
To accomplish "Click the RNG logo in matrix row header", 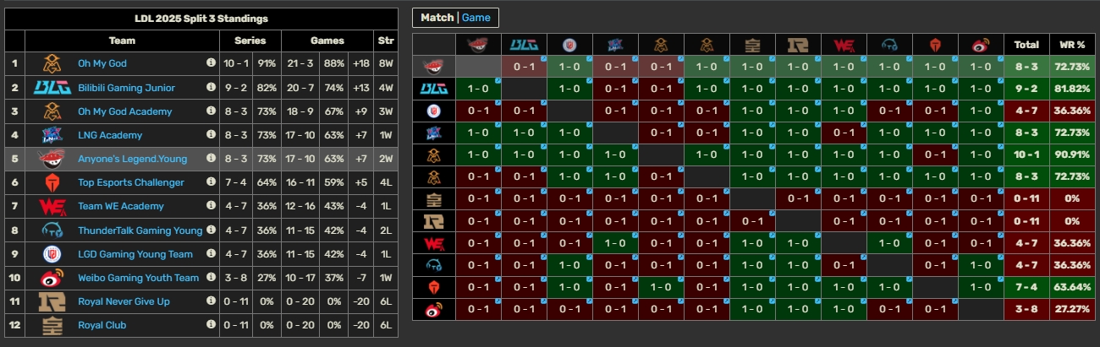I will 433,222.
